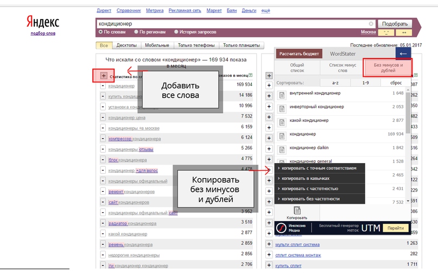Toggle minus icon beside 'кондиционеры официальный' row

(103, 181)
